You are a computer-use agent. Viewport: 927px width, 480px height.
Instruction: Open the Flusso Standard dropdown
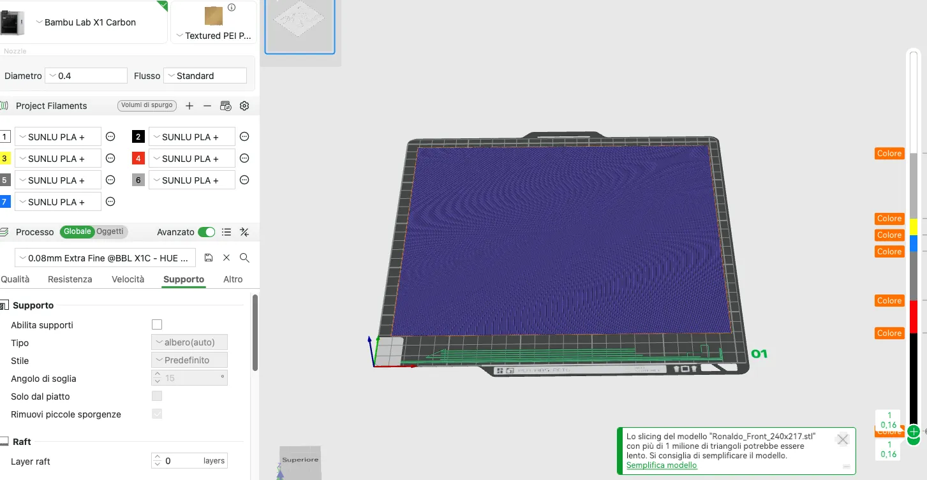point(205,76)
